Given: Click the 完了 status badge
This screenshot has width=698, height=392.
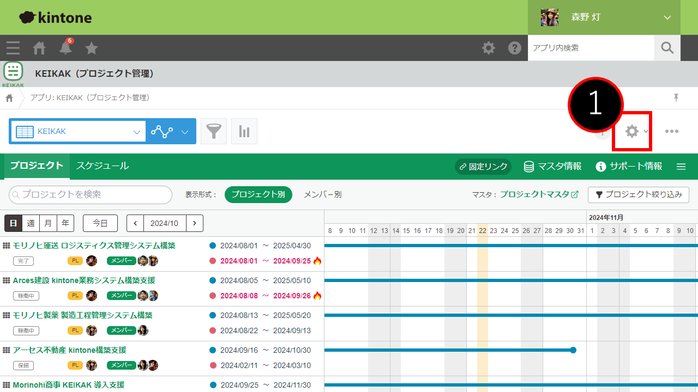Looking at the screenshot, I should click(23, 261).
